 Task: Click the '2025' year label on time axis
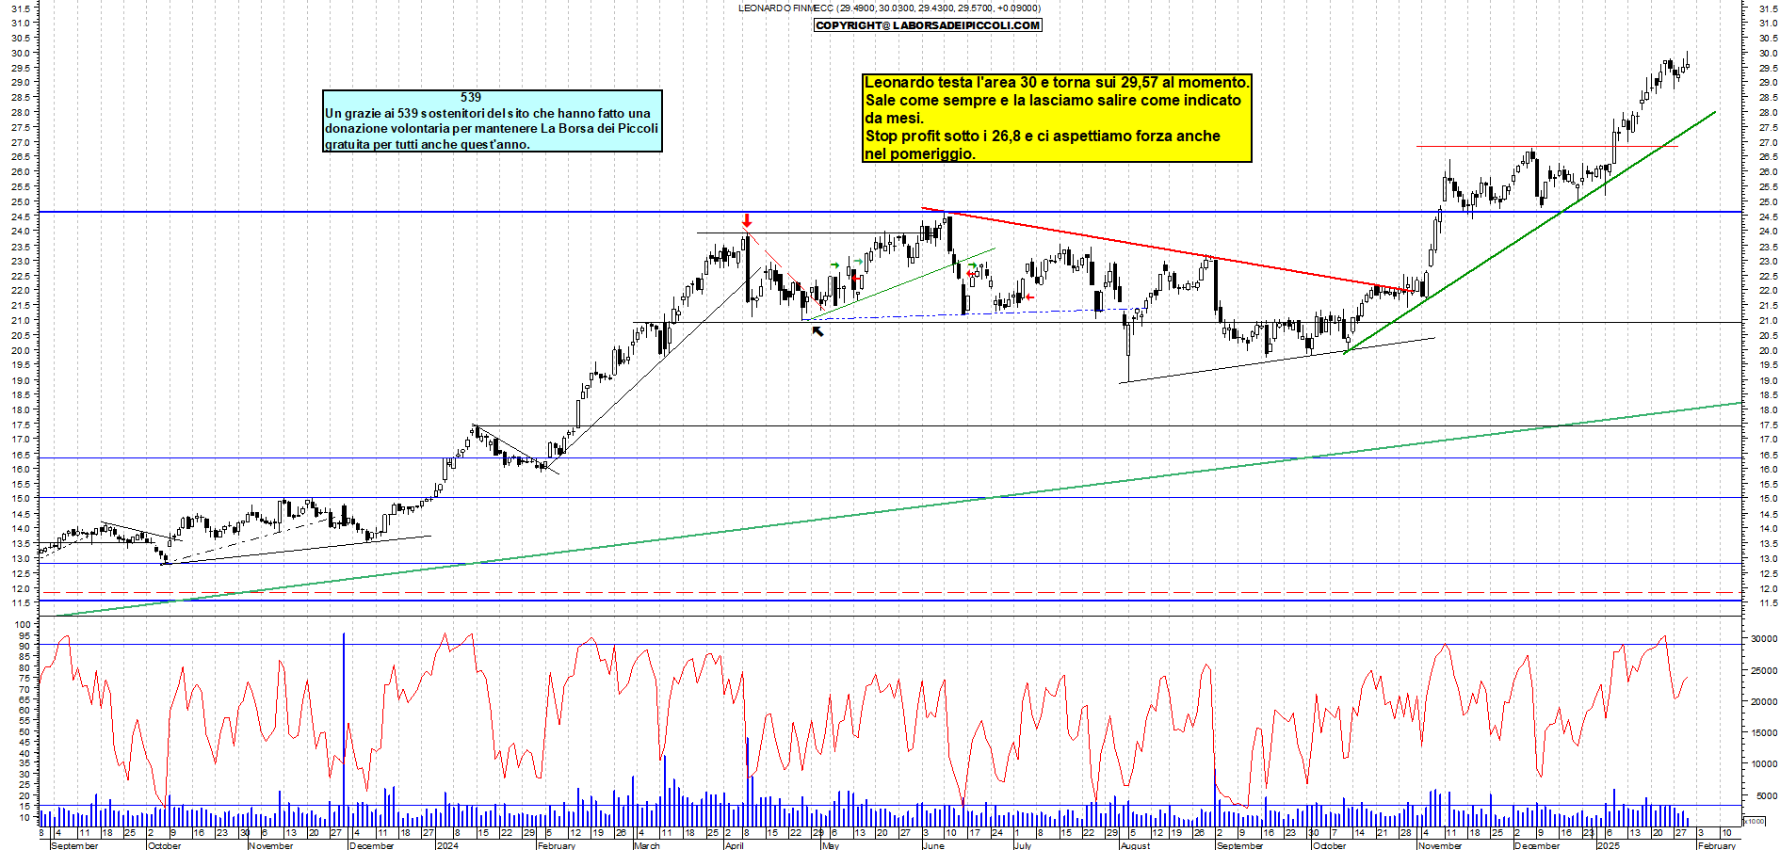point(1608,845)
